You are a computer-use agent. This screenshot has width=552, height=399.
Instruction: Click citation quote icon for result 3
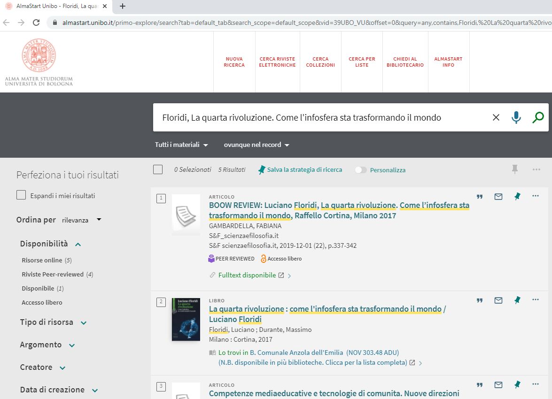click(x=480, y=385)
